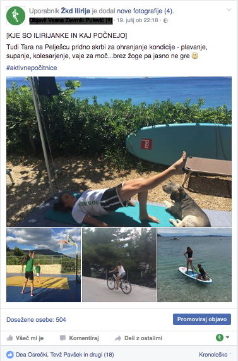
Task: Click the share arrow icon
Action: [118, 338]
